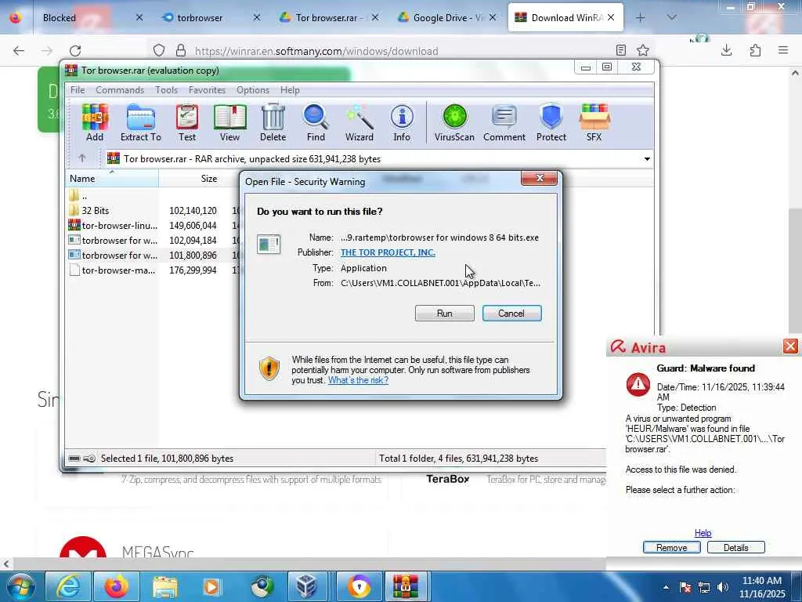
Task: Close the Avira notification popup
Action: [x=790, y=346]
